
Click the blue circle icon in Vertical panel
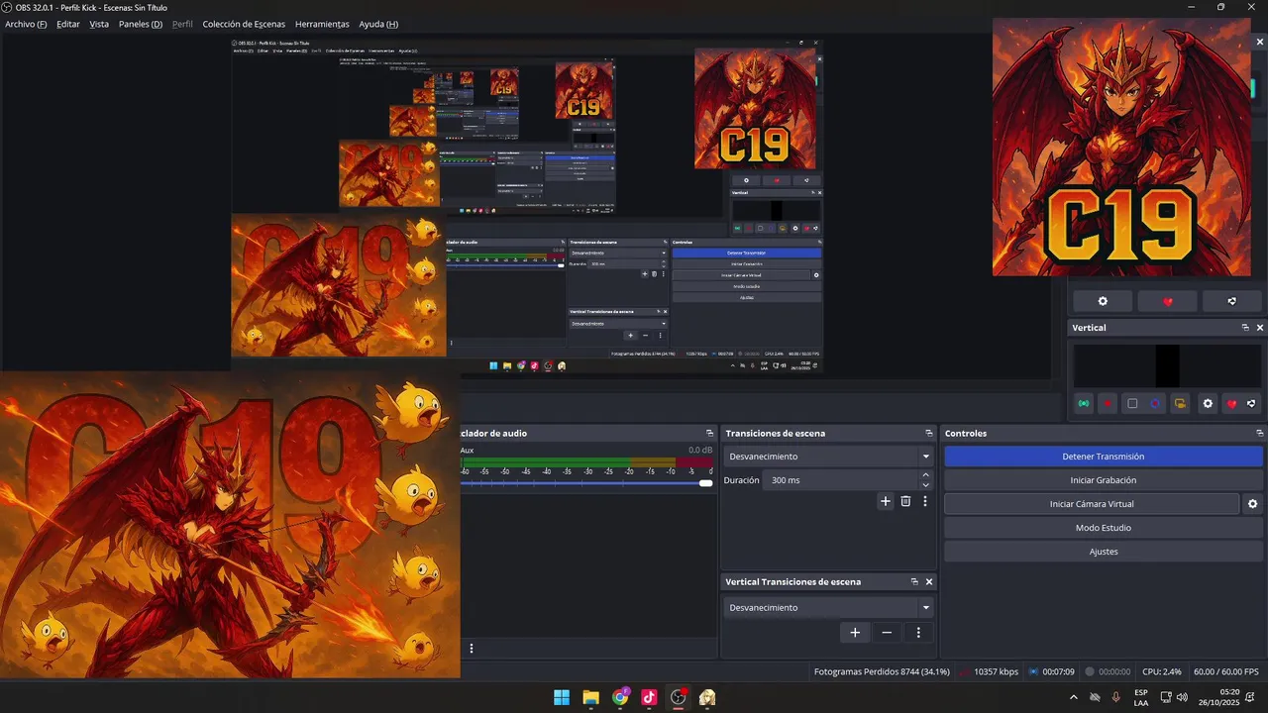pos(1155,404)
